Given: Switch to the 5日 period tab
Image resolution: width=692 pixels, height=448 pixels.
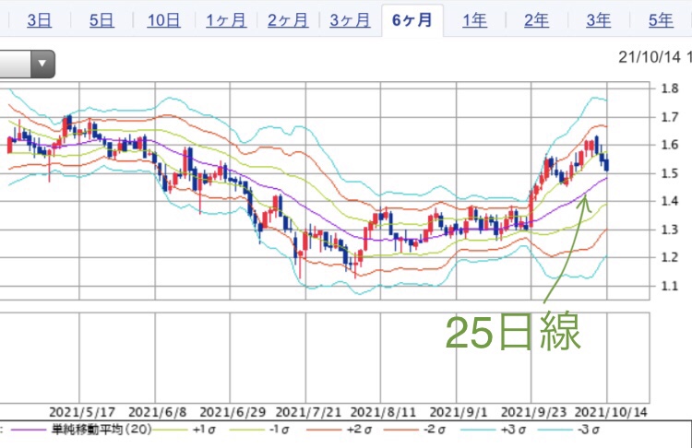Looking at the screenshot, I should point(101,20).
